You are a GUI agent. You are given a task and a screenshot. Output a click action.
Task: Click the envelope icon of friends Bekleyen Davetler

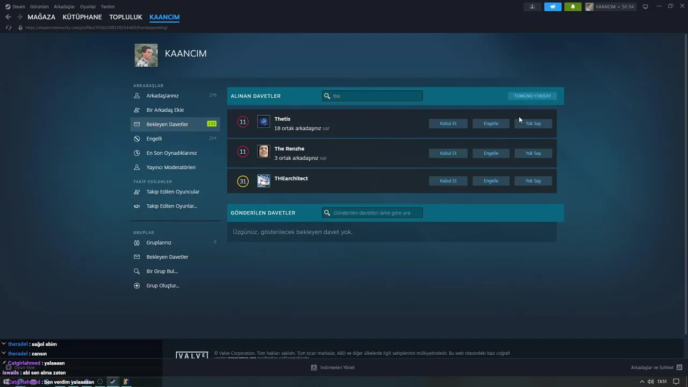click(137, 124)
